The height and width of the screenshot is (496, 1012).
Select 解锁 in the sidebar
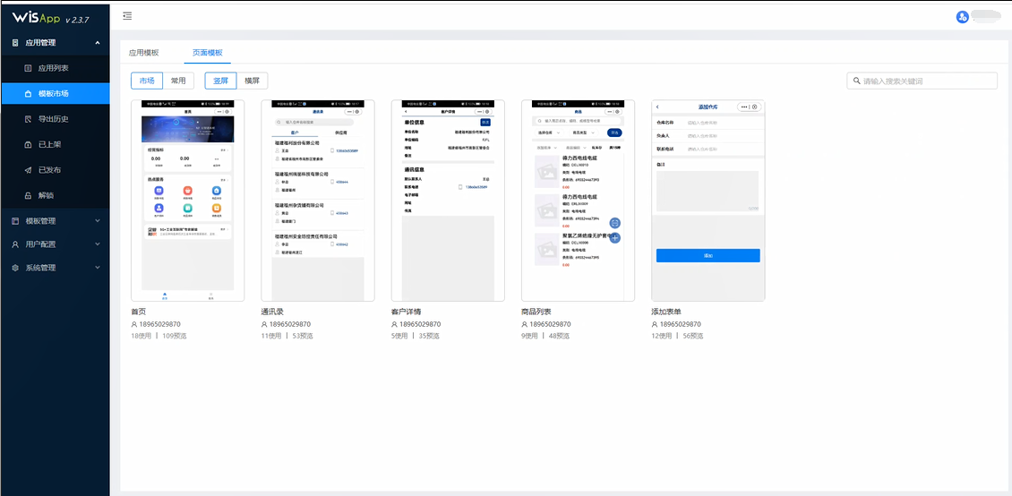click(46, 195)
